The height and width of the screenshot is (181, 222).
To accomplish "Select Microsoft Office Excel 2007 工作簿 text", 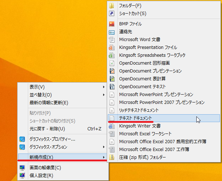I will coord(154,150).
